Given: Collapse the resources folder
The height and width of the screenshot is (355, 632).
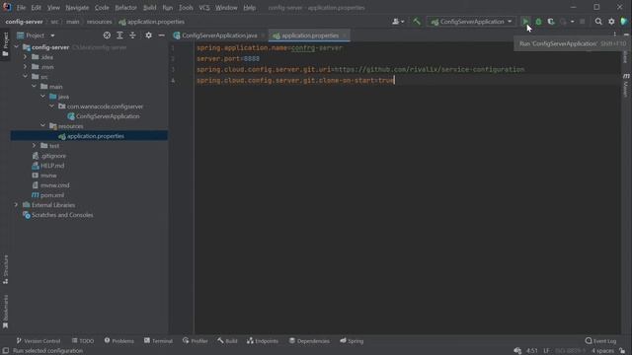Looking at the screenshot, I should (x=43, y=126).
